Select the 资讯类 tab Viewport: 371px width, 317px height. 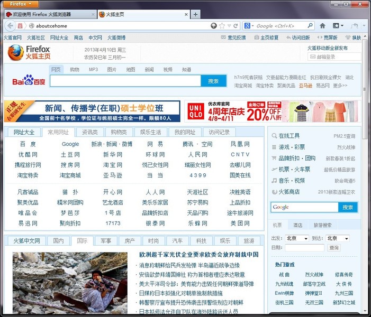(x=90, y=132)
